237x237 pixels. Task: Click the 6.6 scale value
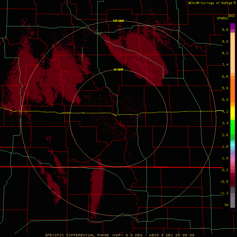coord(225,76)
